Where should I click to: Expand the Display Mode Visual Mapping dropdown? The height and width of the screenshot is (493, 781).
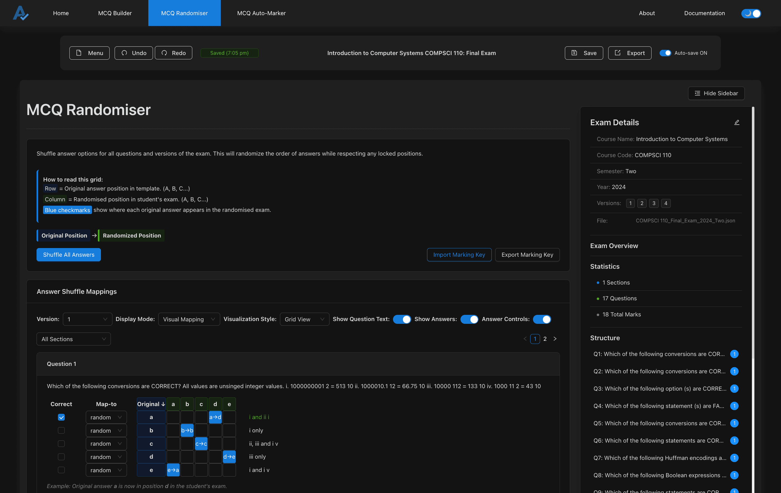coord(189,319)
